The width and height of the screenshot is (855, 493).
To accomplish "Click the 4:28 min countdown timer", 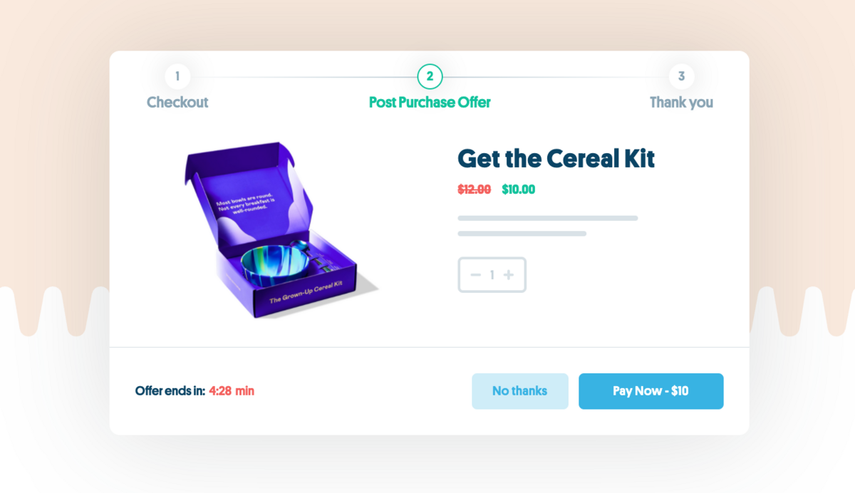I will 232,391.
